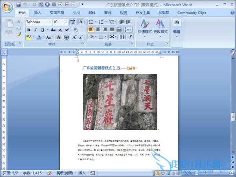Apply the shading paint bucket color
Image resolution: width=236 pixels, height=177 pixels.
pos(91,37)
